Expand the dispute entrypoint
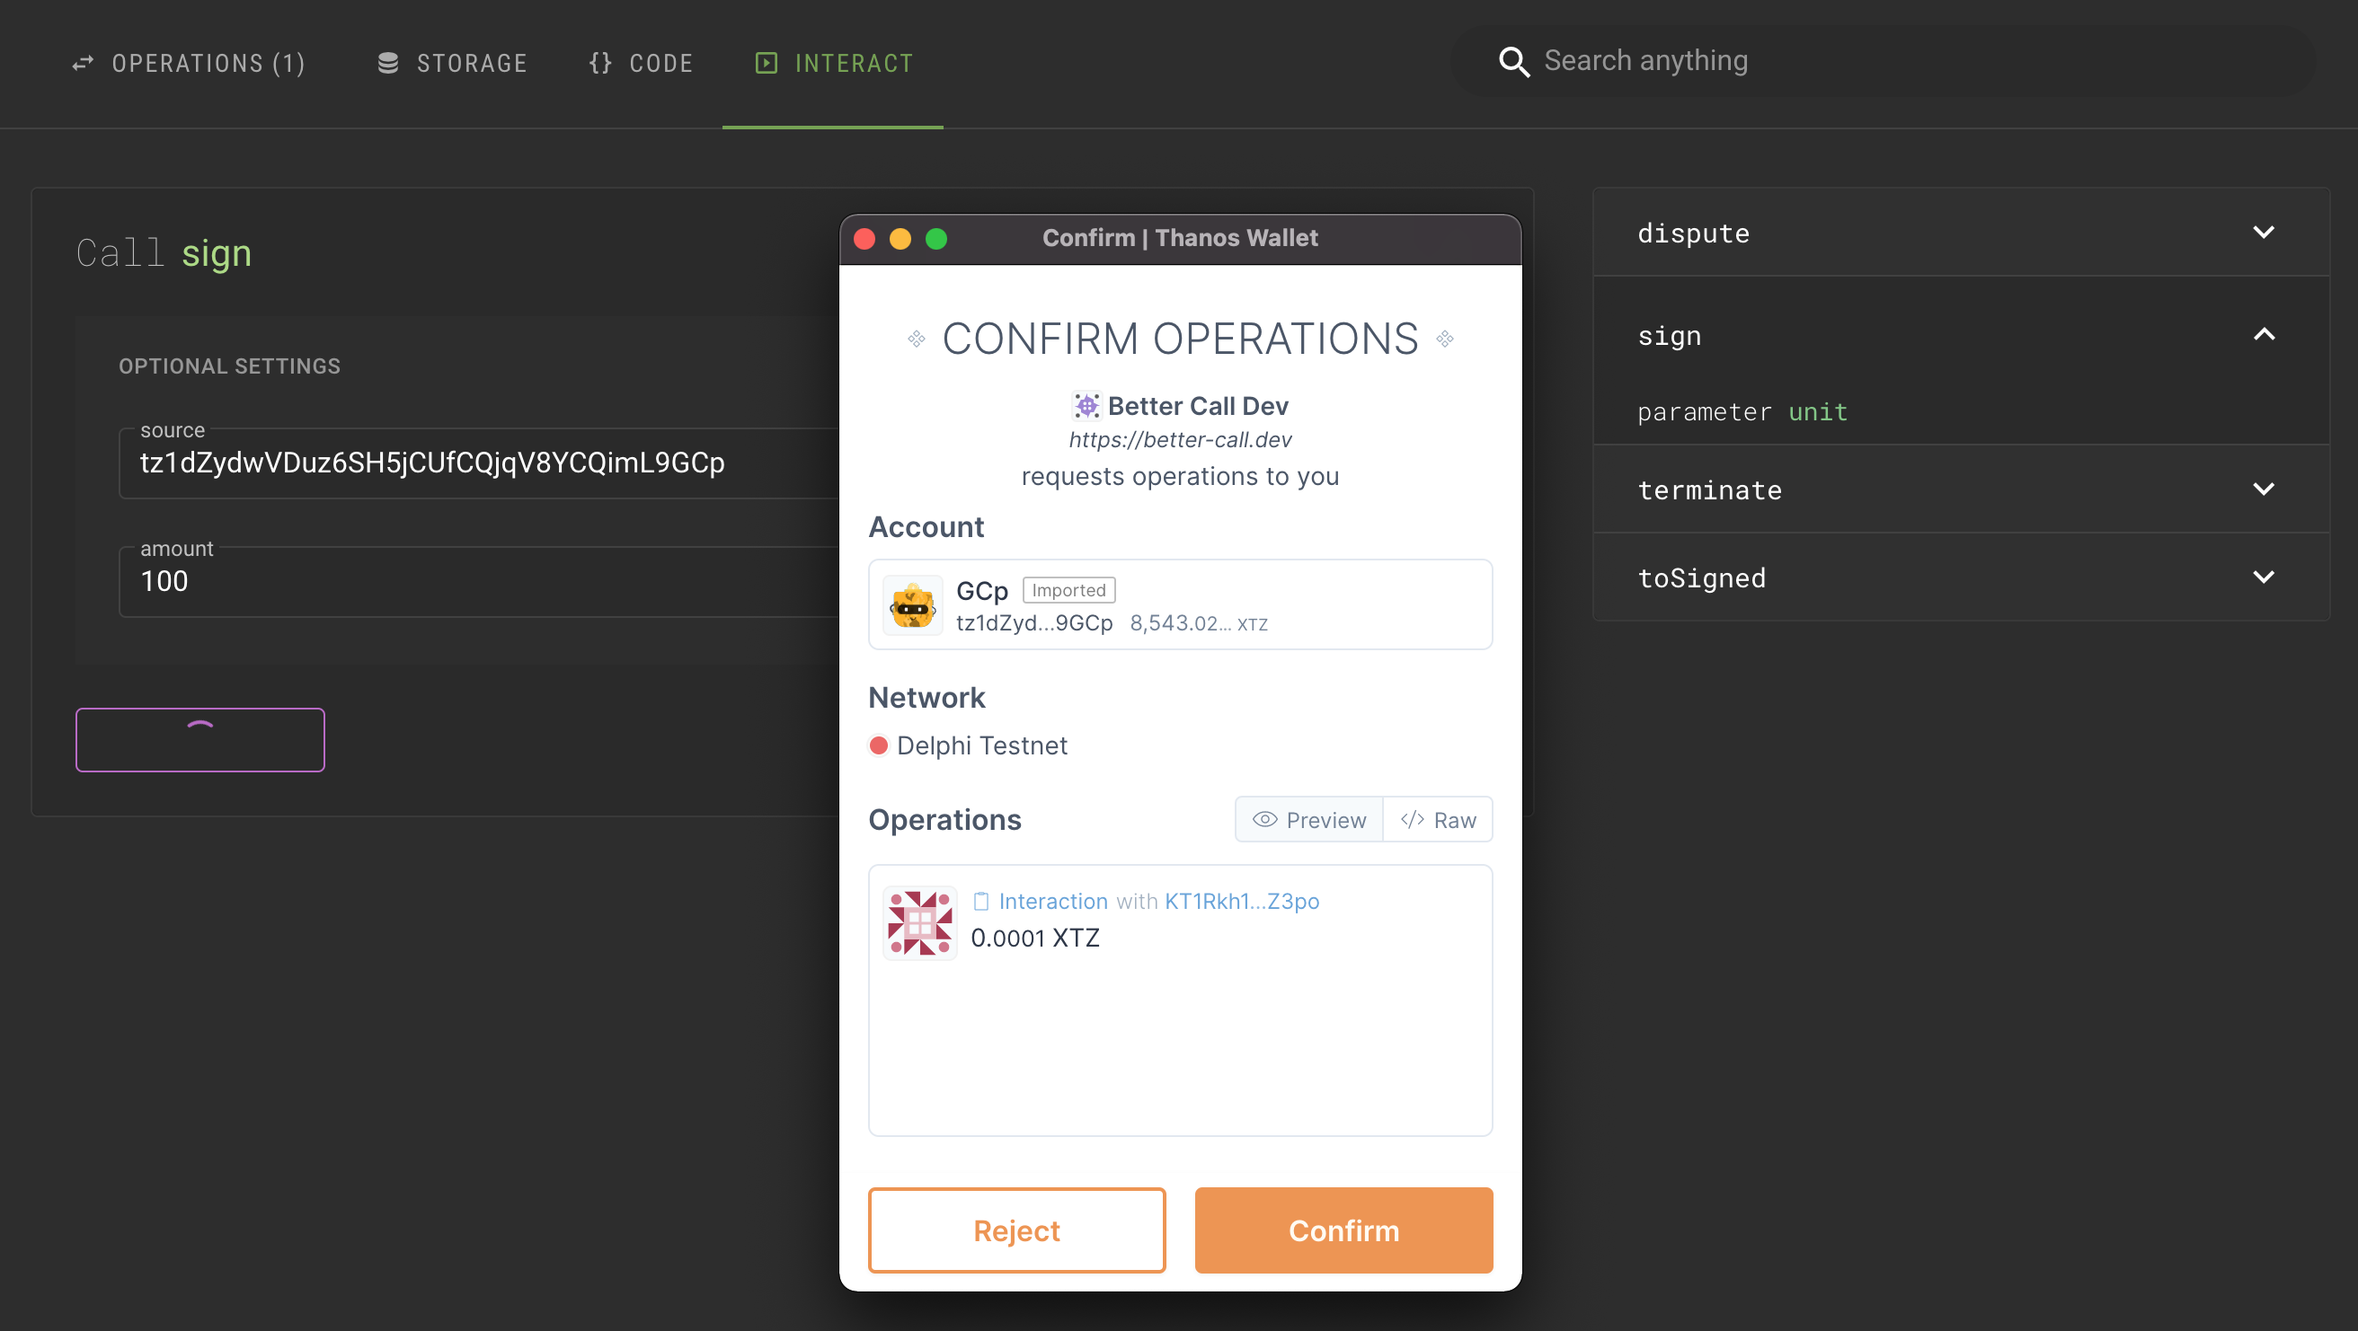Image resolution: width=2358 pixels, height=1331 pixels. 1961,233
